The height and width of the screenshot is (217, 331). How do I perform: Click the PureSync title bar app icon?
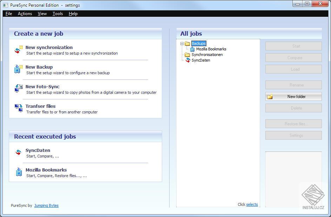click(6, 5)
